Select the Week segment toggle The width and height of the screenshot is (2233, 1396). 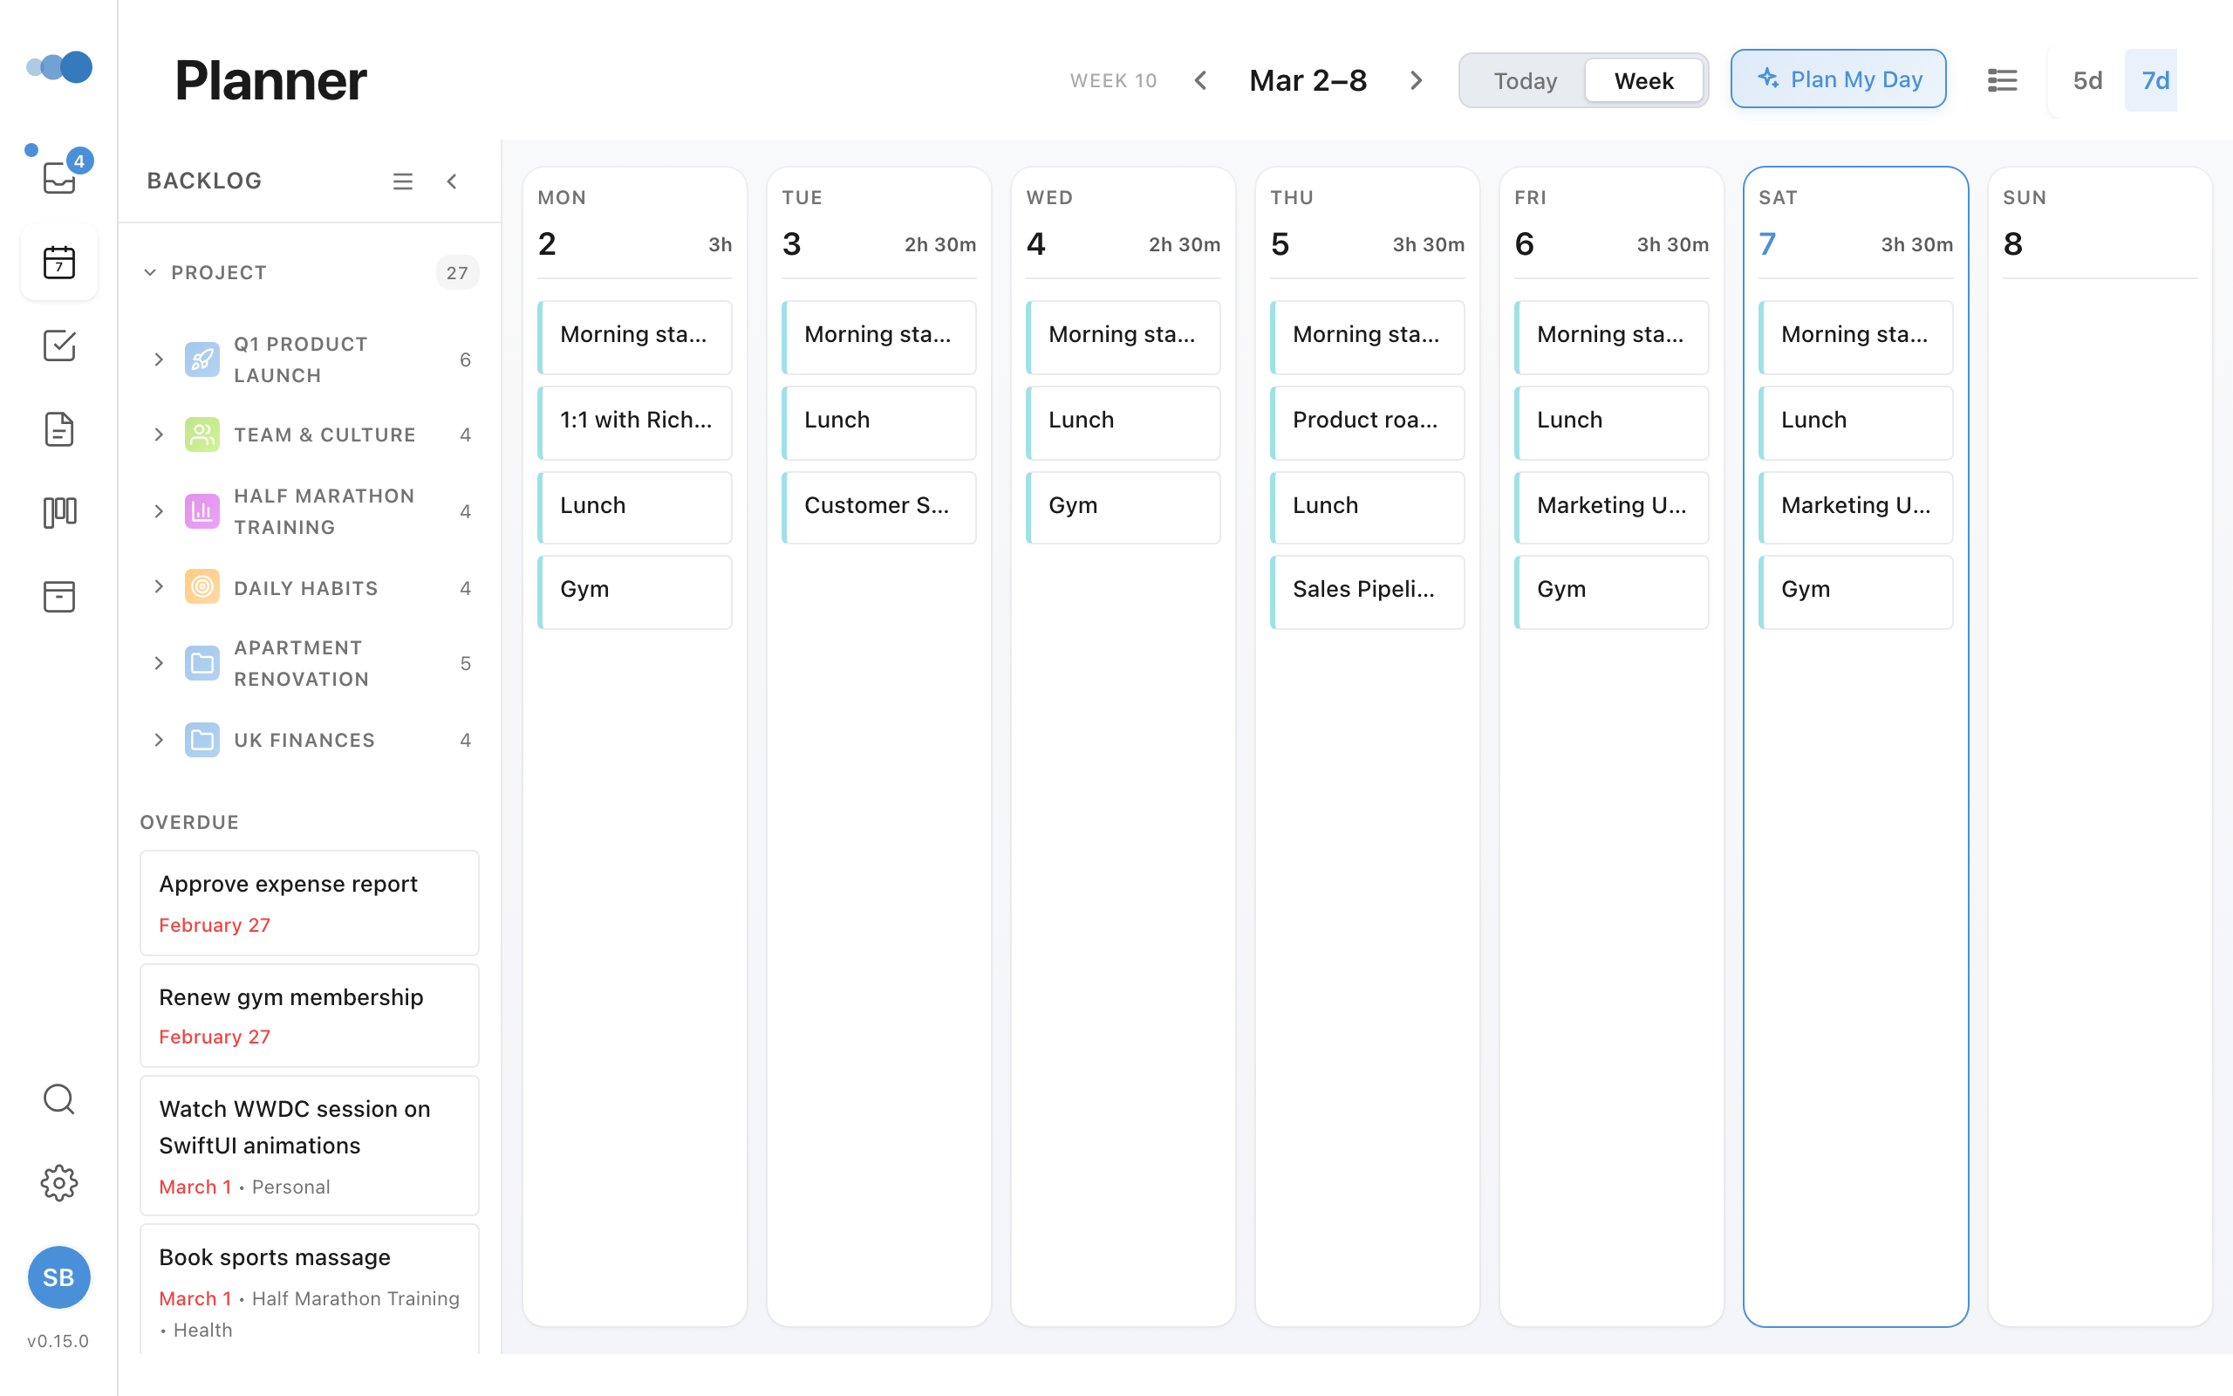click(1643, 80)
